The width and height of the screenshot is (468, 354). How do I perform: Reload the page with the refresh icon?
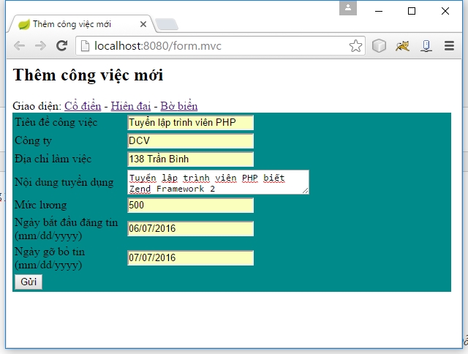(61, 45)
